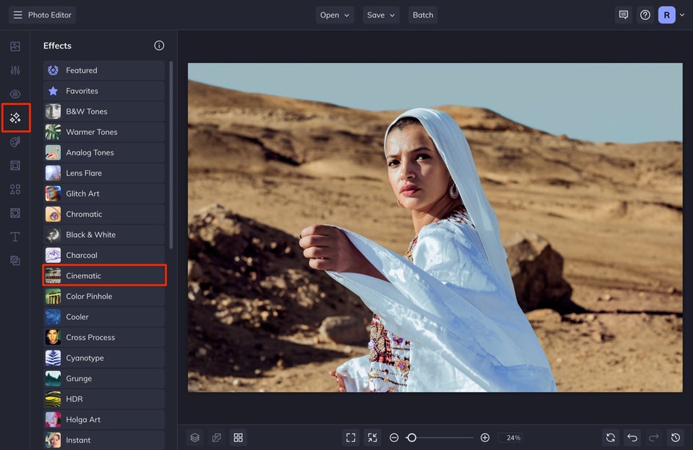Open the Frames tool in sidebar
The width and height of the screenshot is (693, 450).
(x=15, y=166)
